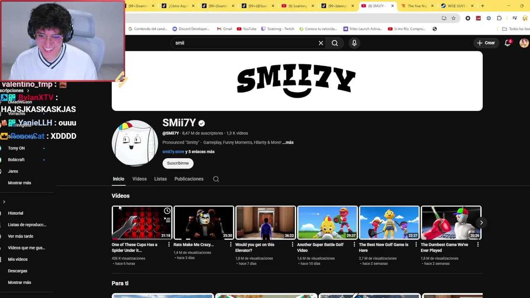Open options for 'Would you get on this Elevator?'
Viewport: 530px width, 298px height.
pyautogui.click(x=292, y=245)
